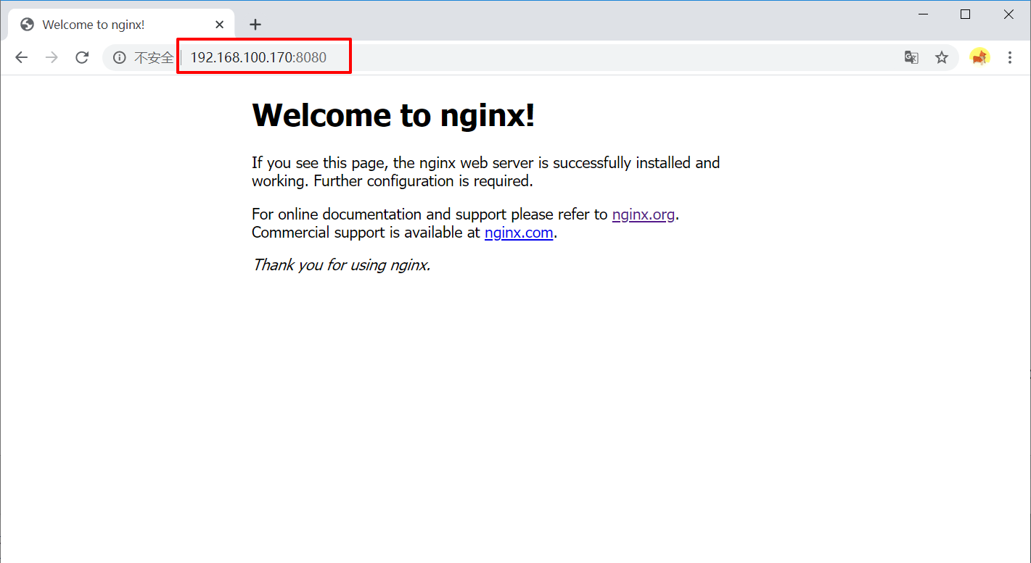
Task: Click the text 'Thank you for using nginx.'
Action: 341,265
